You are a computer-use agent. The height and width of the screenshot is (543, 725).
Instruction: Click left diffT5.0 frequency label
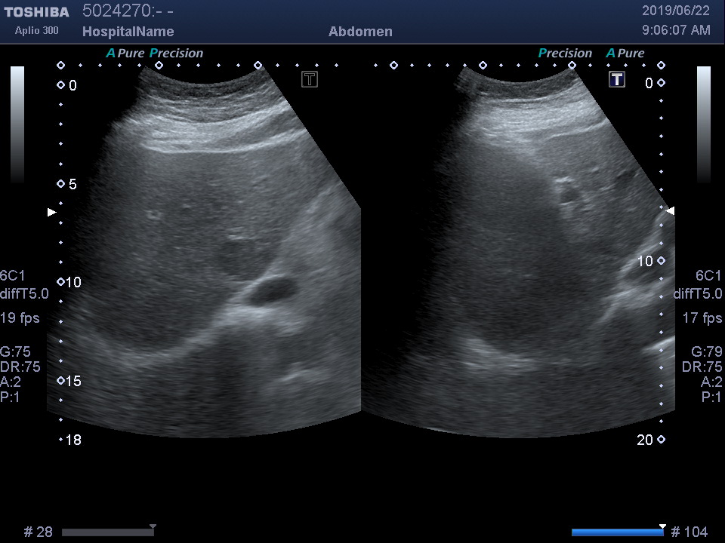coord(24,293)
